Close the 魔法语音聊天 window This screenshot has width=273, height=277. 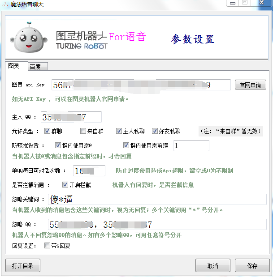pyautogui.click(x=261, y=3)
